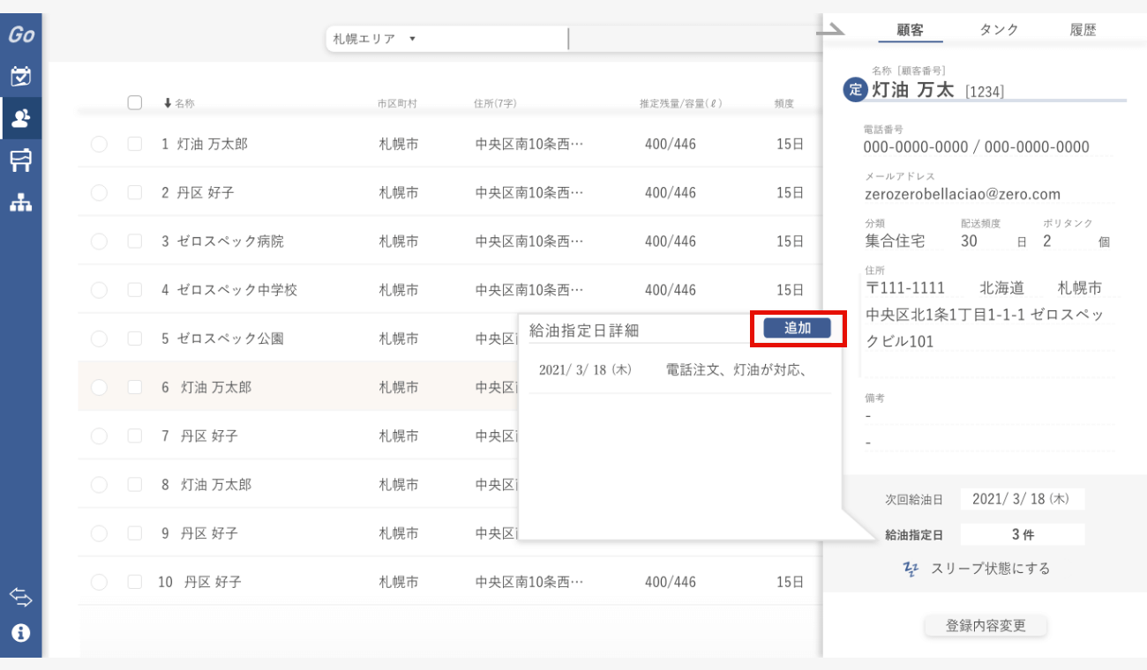
Task: Click the sleep zzz icon
Action: coord(911,569)
